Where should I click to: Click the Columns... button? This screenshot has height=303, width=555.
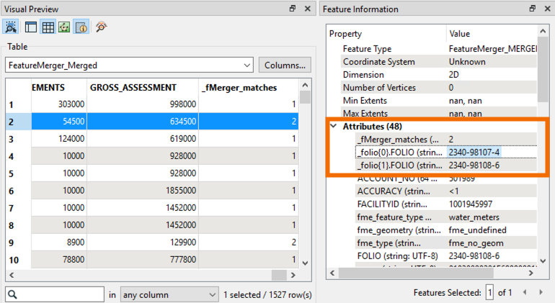point(285,65)
